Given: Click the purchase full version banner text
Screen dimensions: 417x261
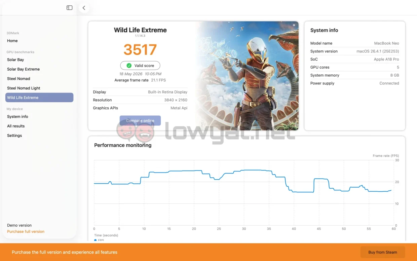Looking at the screenshot, I should click(x=65, y=252).
